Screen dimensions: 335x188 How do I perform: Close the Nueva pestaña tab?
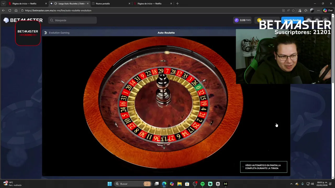coord(130,4)
